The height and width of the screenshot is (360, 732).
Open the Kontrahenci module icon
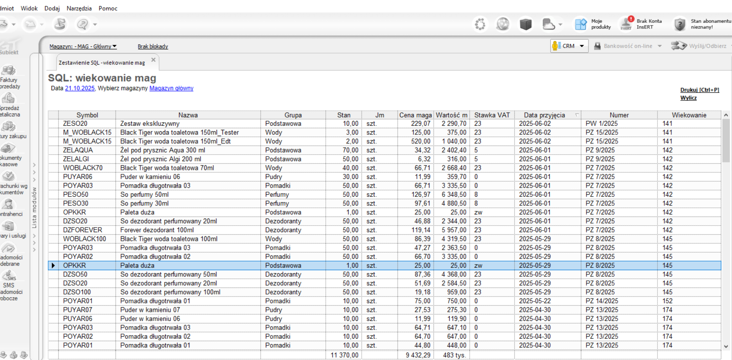(8, 204)
